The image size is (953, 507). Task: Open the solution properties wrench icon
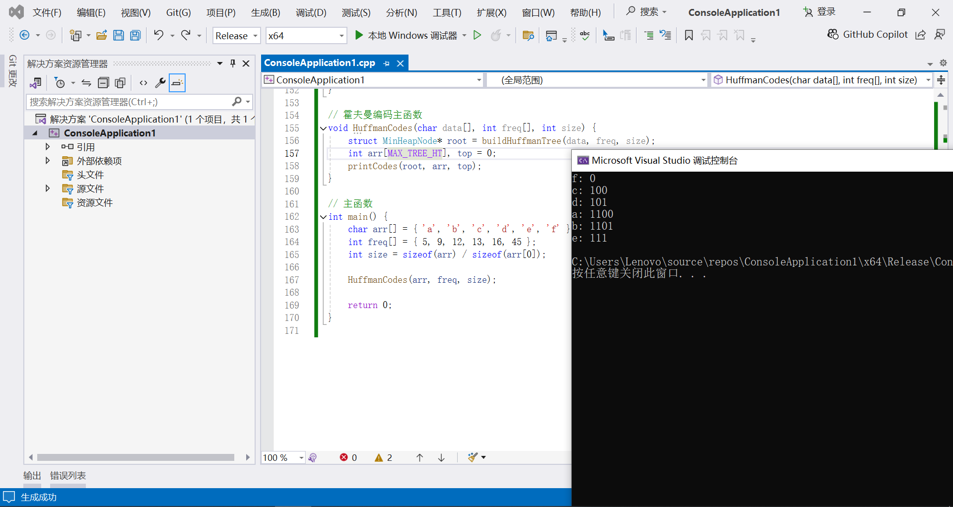coord(160,83)
